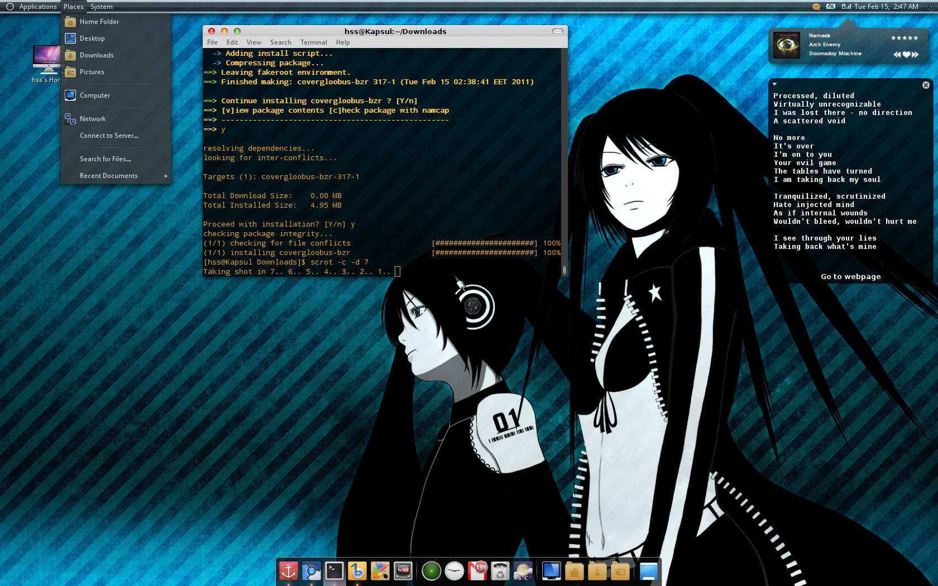Open the Pictures folder icon in dock

click(620, 571)
